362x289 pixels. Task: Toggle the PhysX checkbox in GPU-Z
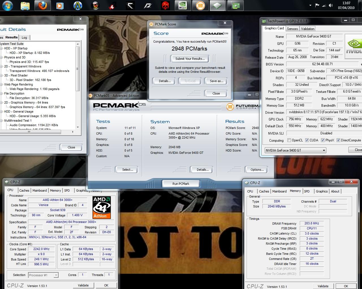(323, 140)
